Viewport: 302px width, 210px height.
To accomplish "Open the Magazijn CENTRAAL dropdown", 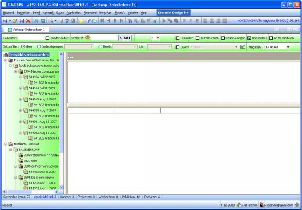I will click(288, 47).
